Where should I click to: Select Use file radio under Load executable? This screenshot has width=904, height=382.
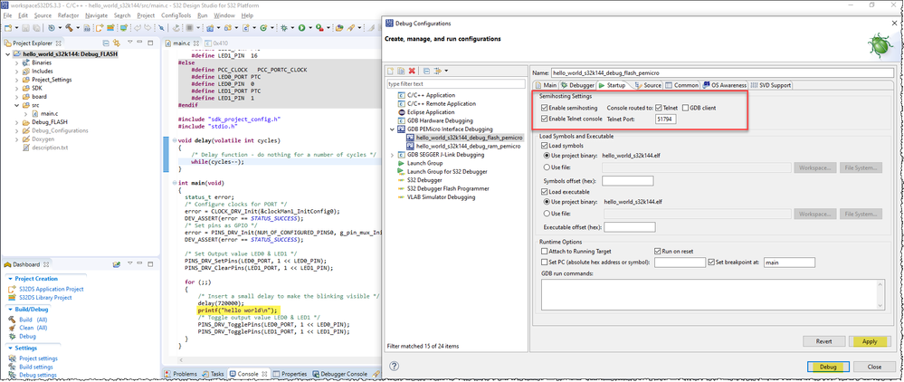pos(547,213)
